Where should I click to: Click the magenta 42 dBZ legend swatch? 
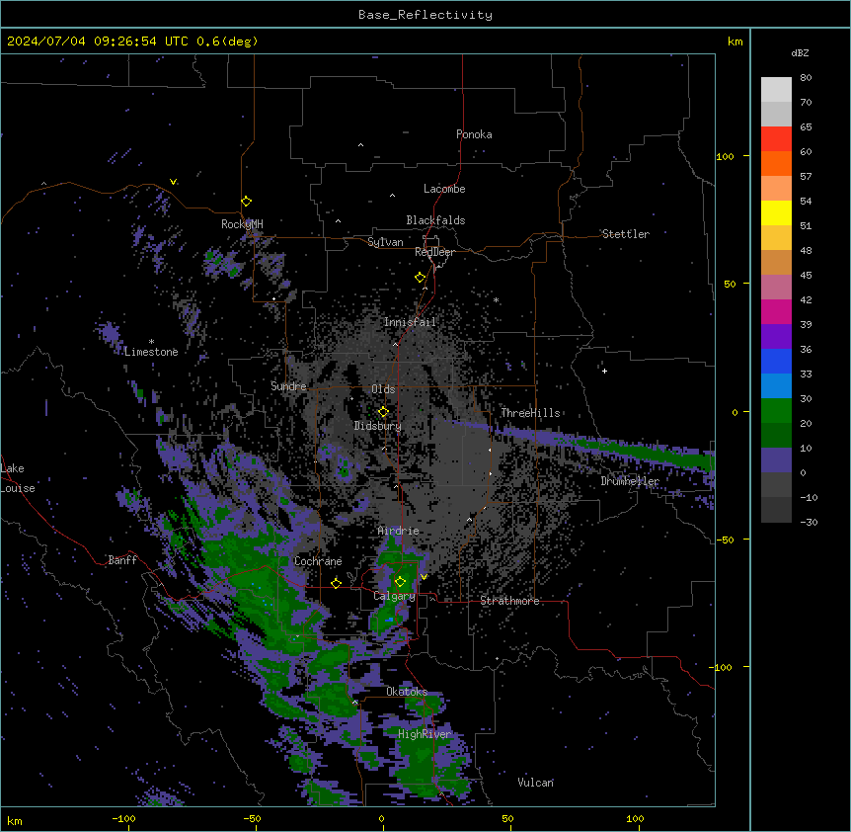pyautogui.click(x=776, y=311)
